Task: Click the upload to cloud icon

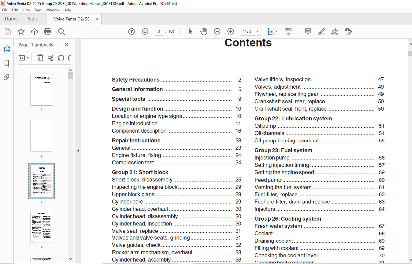Action: 35,31
